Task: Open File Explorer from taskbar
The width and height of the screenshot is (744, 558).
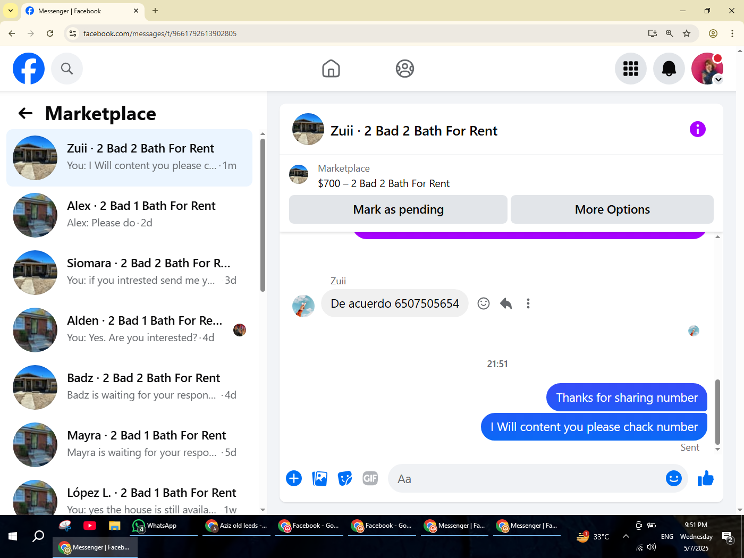Action: (114, 526)
